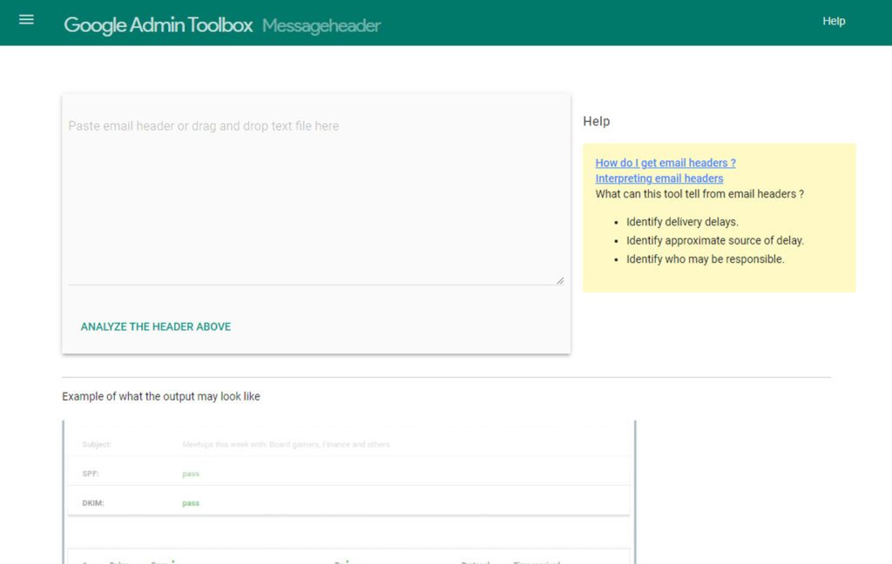Click the text area resize handle
The width and height of the screenshot is (892, 564).
tap(560, 280)
